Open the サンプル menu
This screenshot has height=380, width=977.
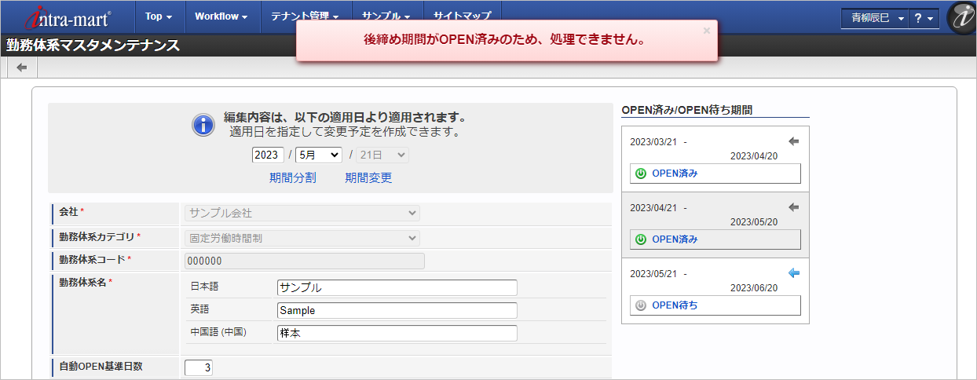click(387, 16)
